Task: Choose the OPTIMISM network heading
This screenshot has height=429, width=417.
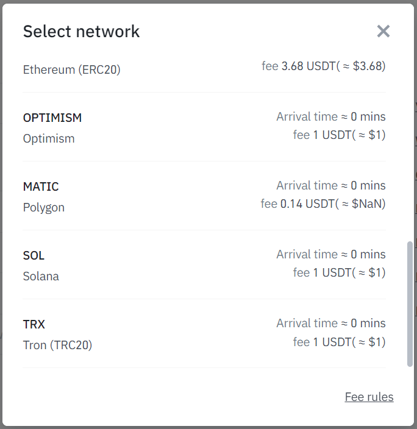Action: coord(52,118)
